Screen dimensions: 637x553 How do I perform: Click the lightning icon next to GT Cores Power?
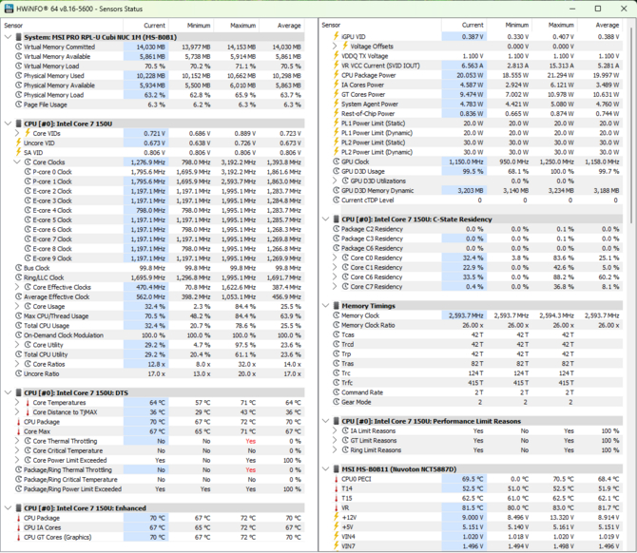337,94
